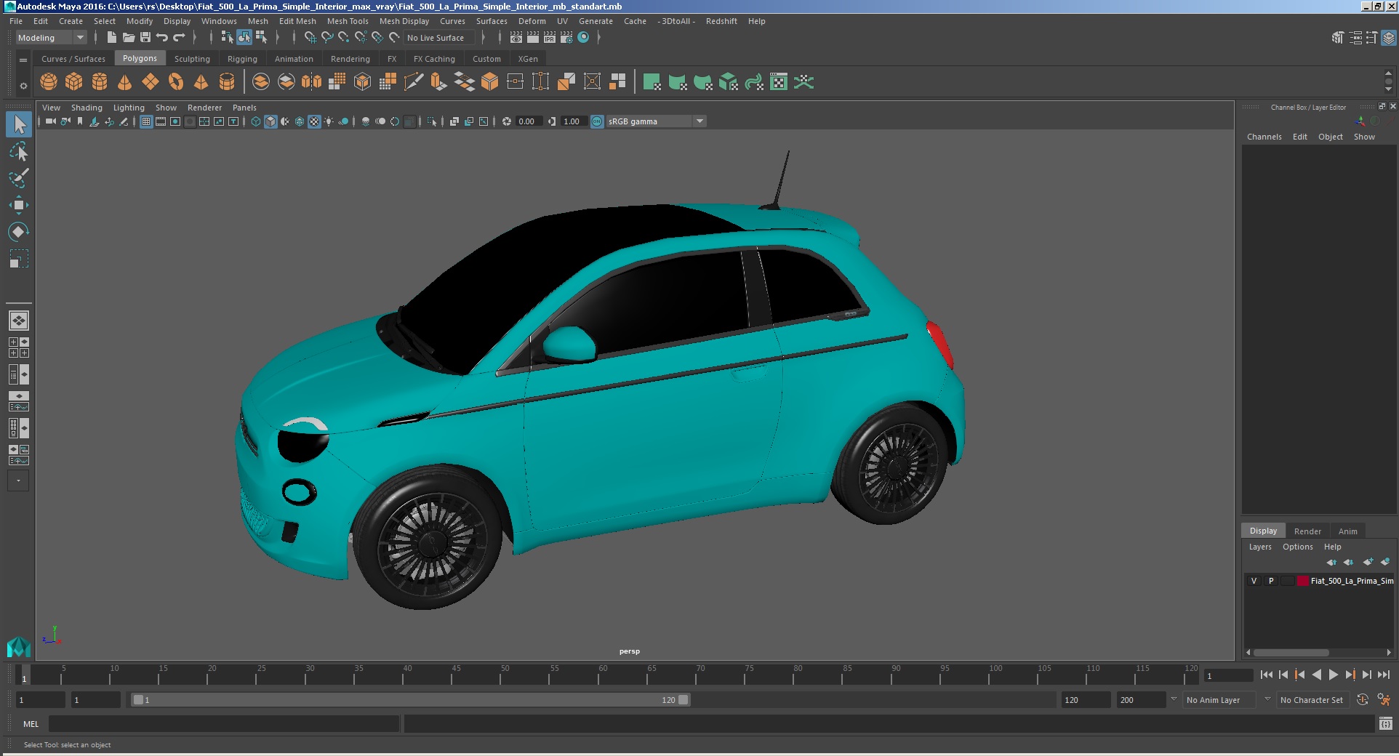This screenshot has width=1399, height=756.
Task: Open the sRGB gamma dropdown
Action: tap(656, 121)
